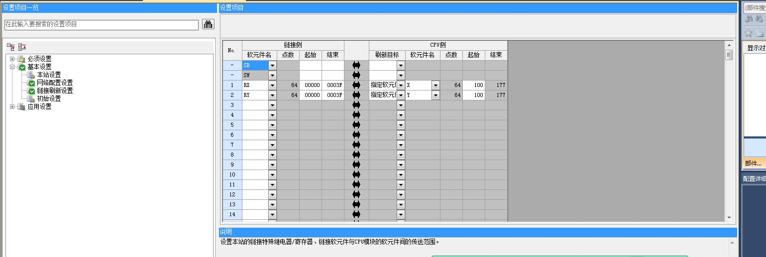766x257 pixels.
Task: Open the row 2 refresh target dropdown
Action: (401, 95)
